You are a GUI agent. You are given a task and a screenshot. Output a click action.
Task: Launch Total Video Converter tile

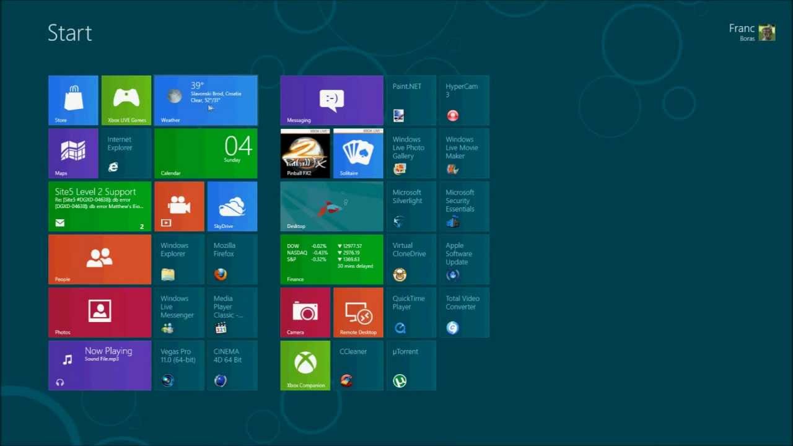(464, 313)
